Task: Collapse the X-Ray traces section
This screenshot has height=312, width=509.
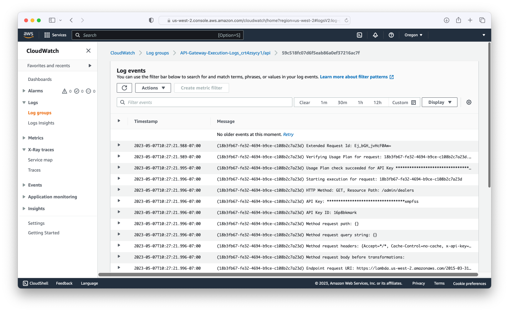Action: point(24,150)
